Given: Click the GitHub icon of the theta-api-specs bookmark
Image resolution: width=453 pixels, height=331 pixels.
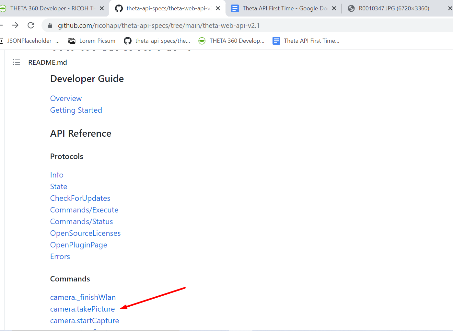Looking at the screenshot, I should [x=128, y=41].
